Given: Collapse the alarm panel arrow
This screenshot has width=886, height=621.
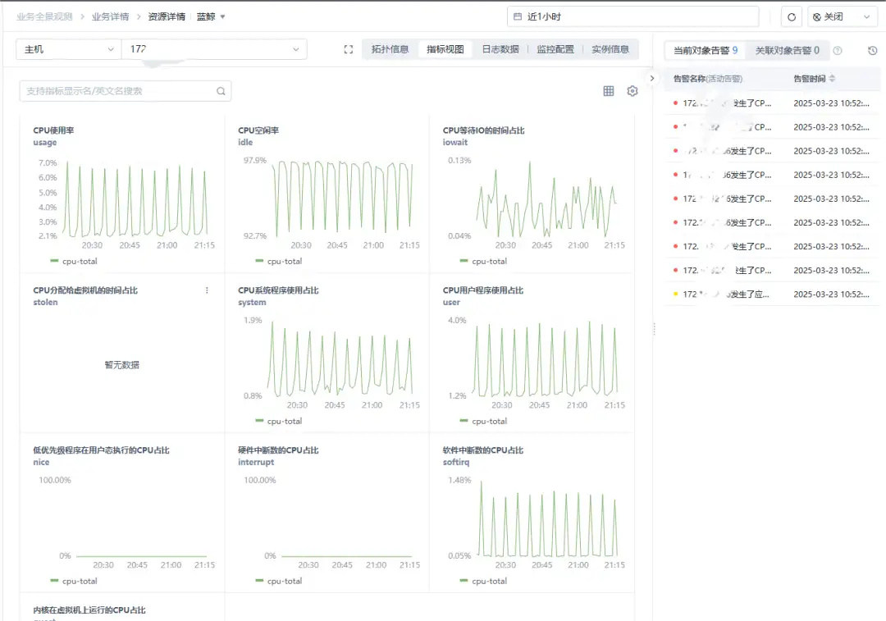Looking at the screenshot, I should tap(651, 79).
